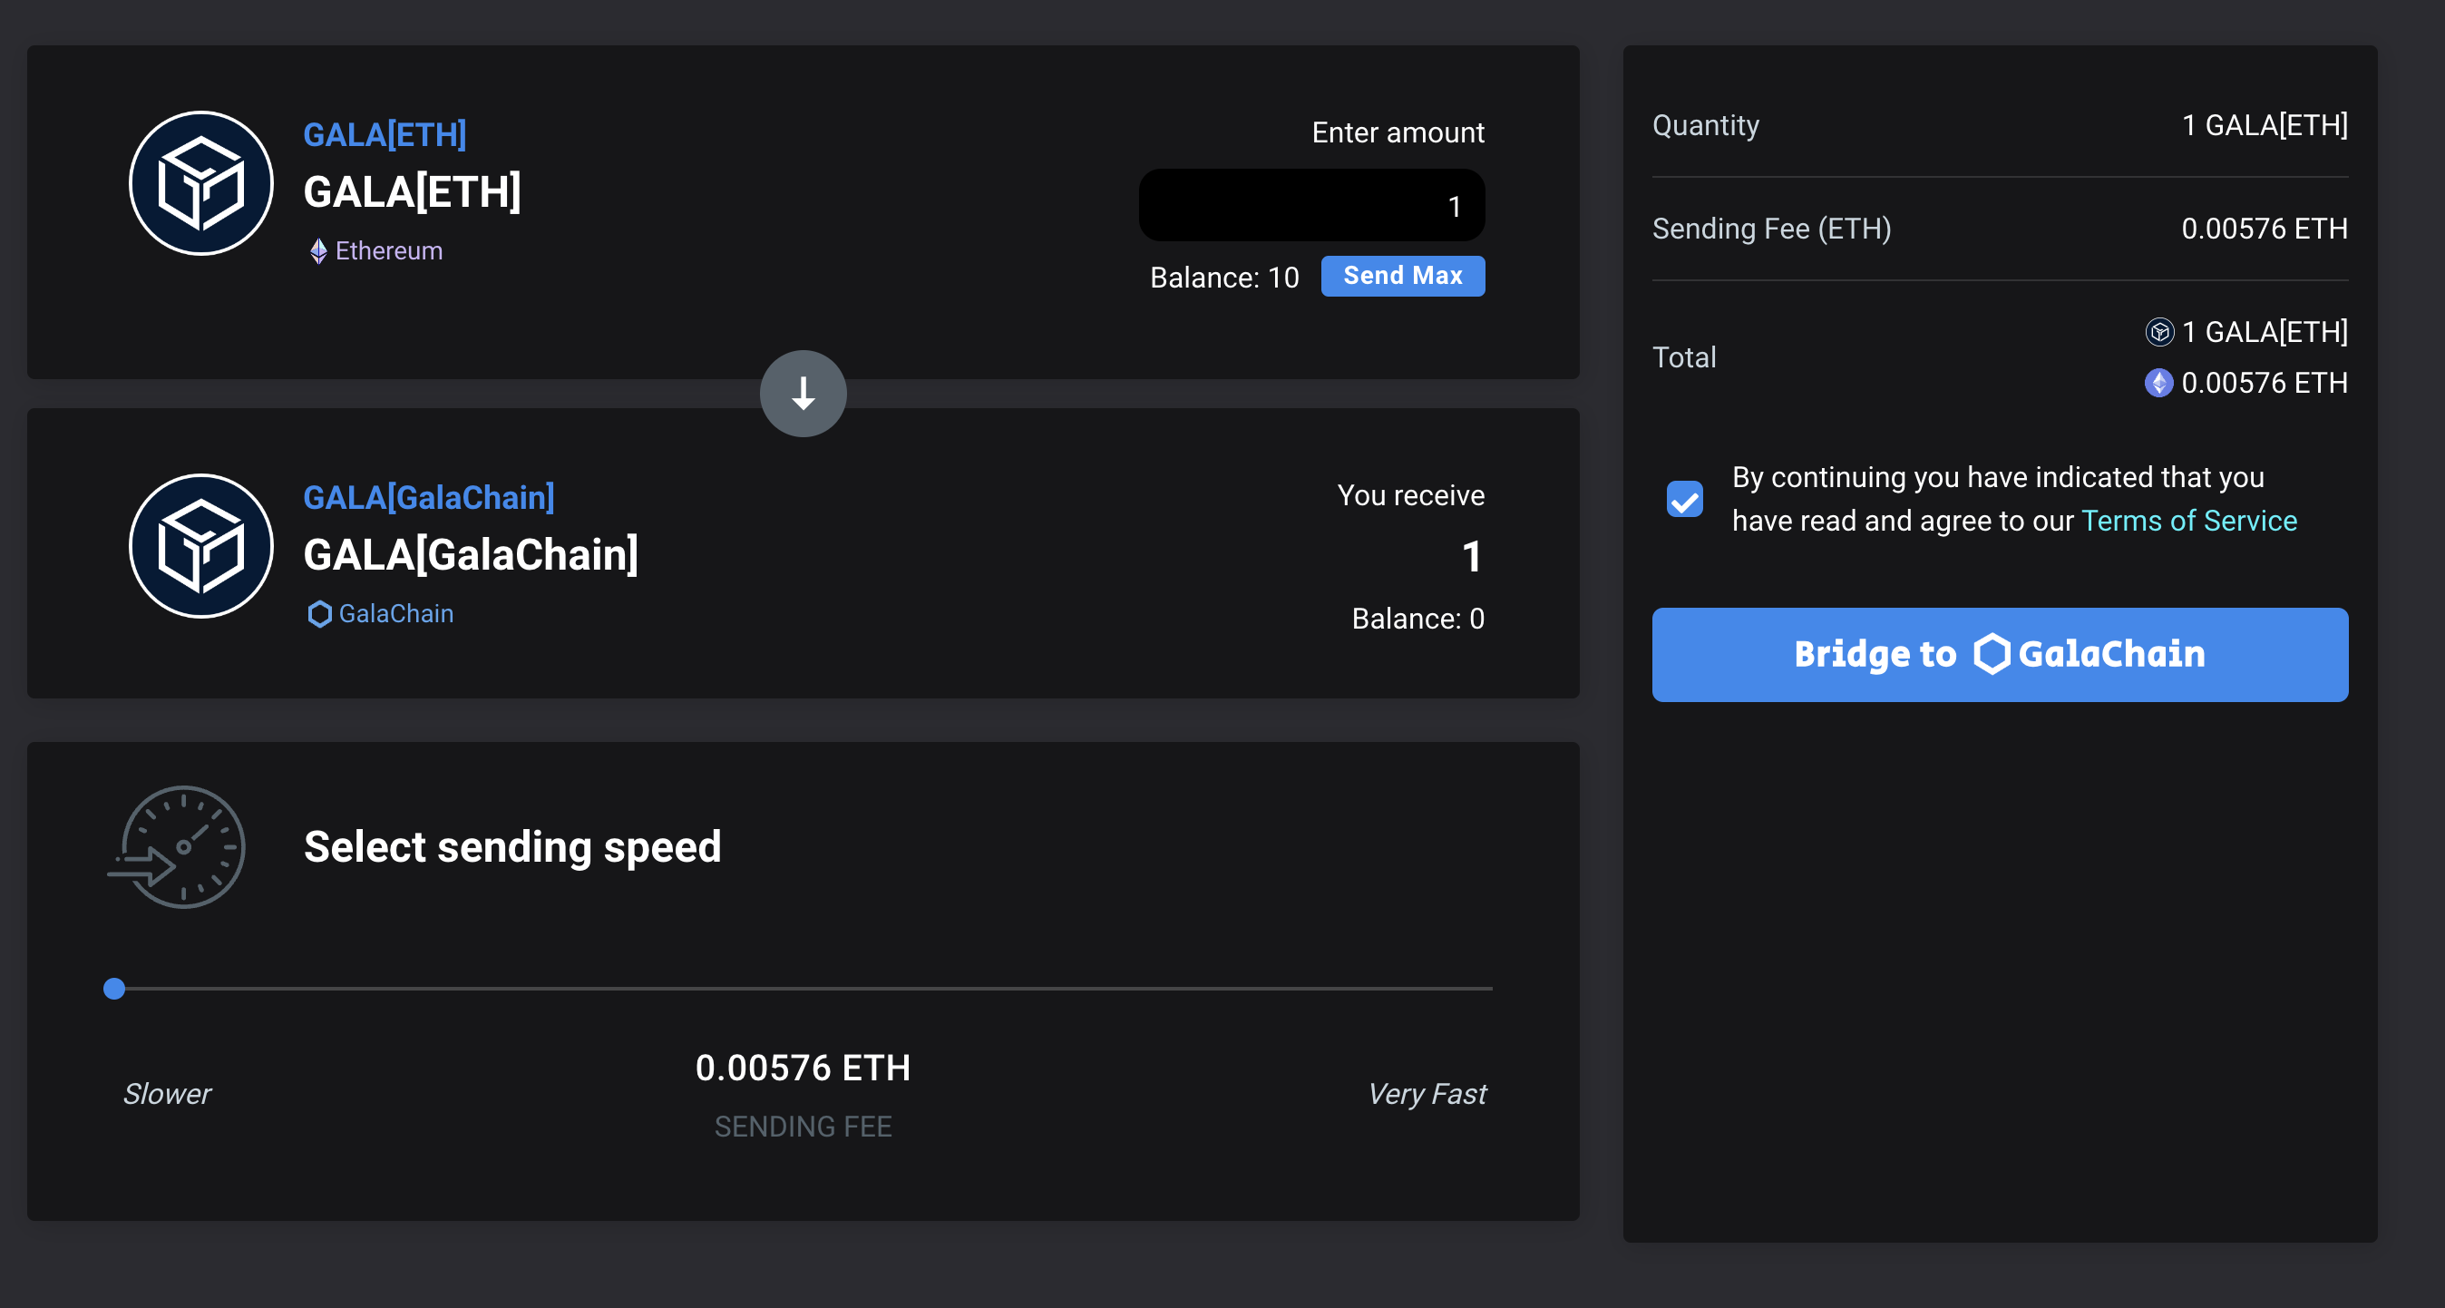Click the 'GalaChain' network label under token
Viewport: 2445px width, 1308px height.
[395, 614]
